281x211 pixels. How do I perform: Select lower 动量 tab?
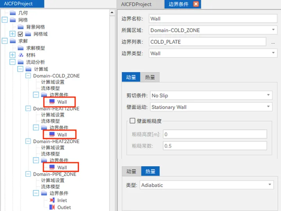click(132, 171)
